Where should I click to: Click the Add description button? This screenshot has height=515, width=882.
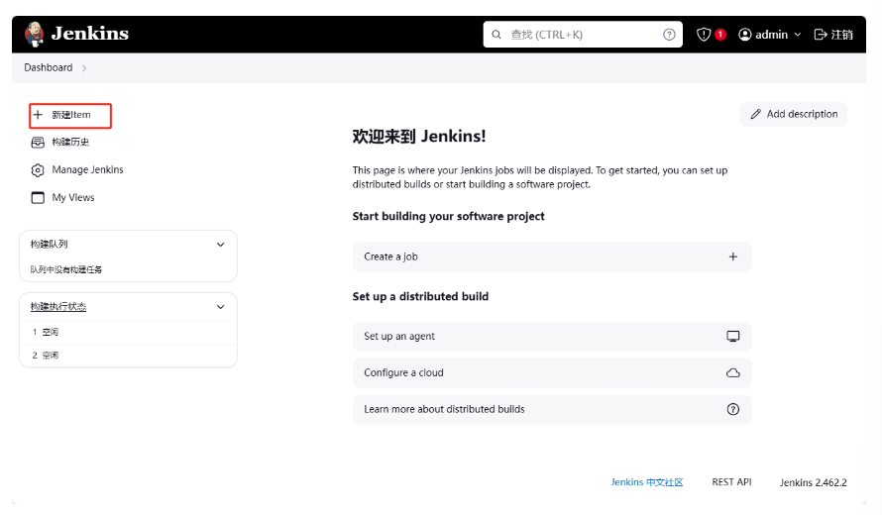pos(793,114)
